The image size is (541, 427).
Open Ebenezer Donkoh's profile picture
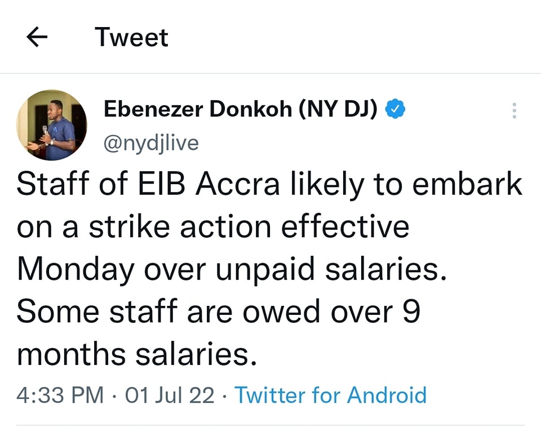click(x=52, y=125)
